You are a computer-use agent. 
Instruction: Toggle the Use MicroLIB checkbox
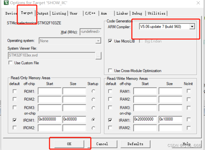[110, 41]
